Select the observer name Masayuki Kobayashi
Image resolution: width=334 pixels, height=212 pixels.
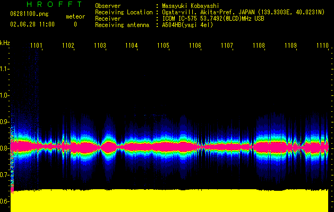[x=191, y=6]
